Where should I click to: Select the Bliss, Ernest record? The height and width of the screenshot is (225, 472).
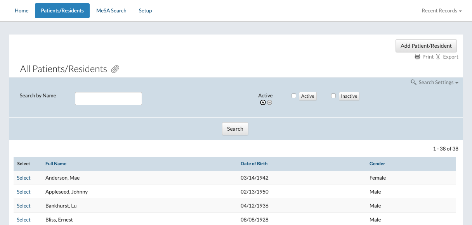pos(24,220)
